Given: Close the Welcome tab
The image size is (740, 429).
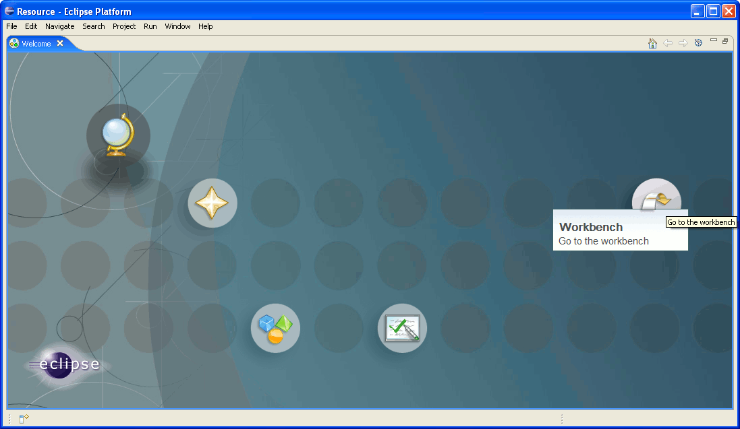Looking at the screenshot, I should coord(60,43).
